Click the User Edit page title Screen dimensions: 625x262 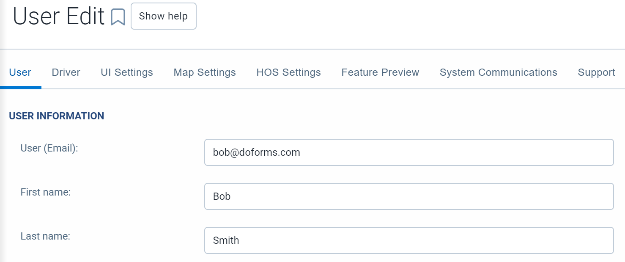(x=59, y=17)
